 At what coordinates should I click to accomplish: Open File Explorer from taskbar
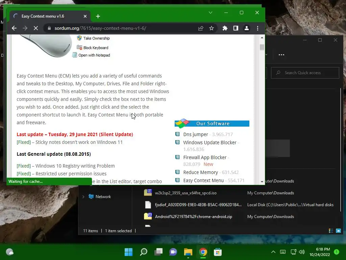click(188, 252)
